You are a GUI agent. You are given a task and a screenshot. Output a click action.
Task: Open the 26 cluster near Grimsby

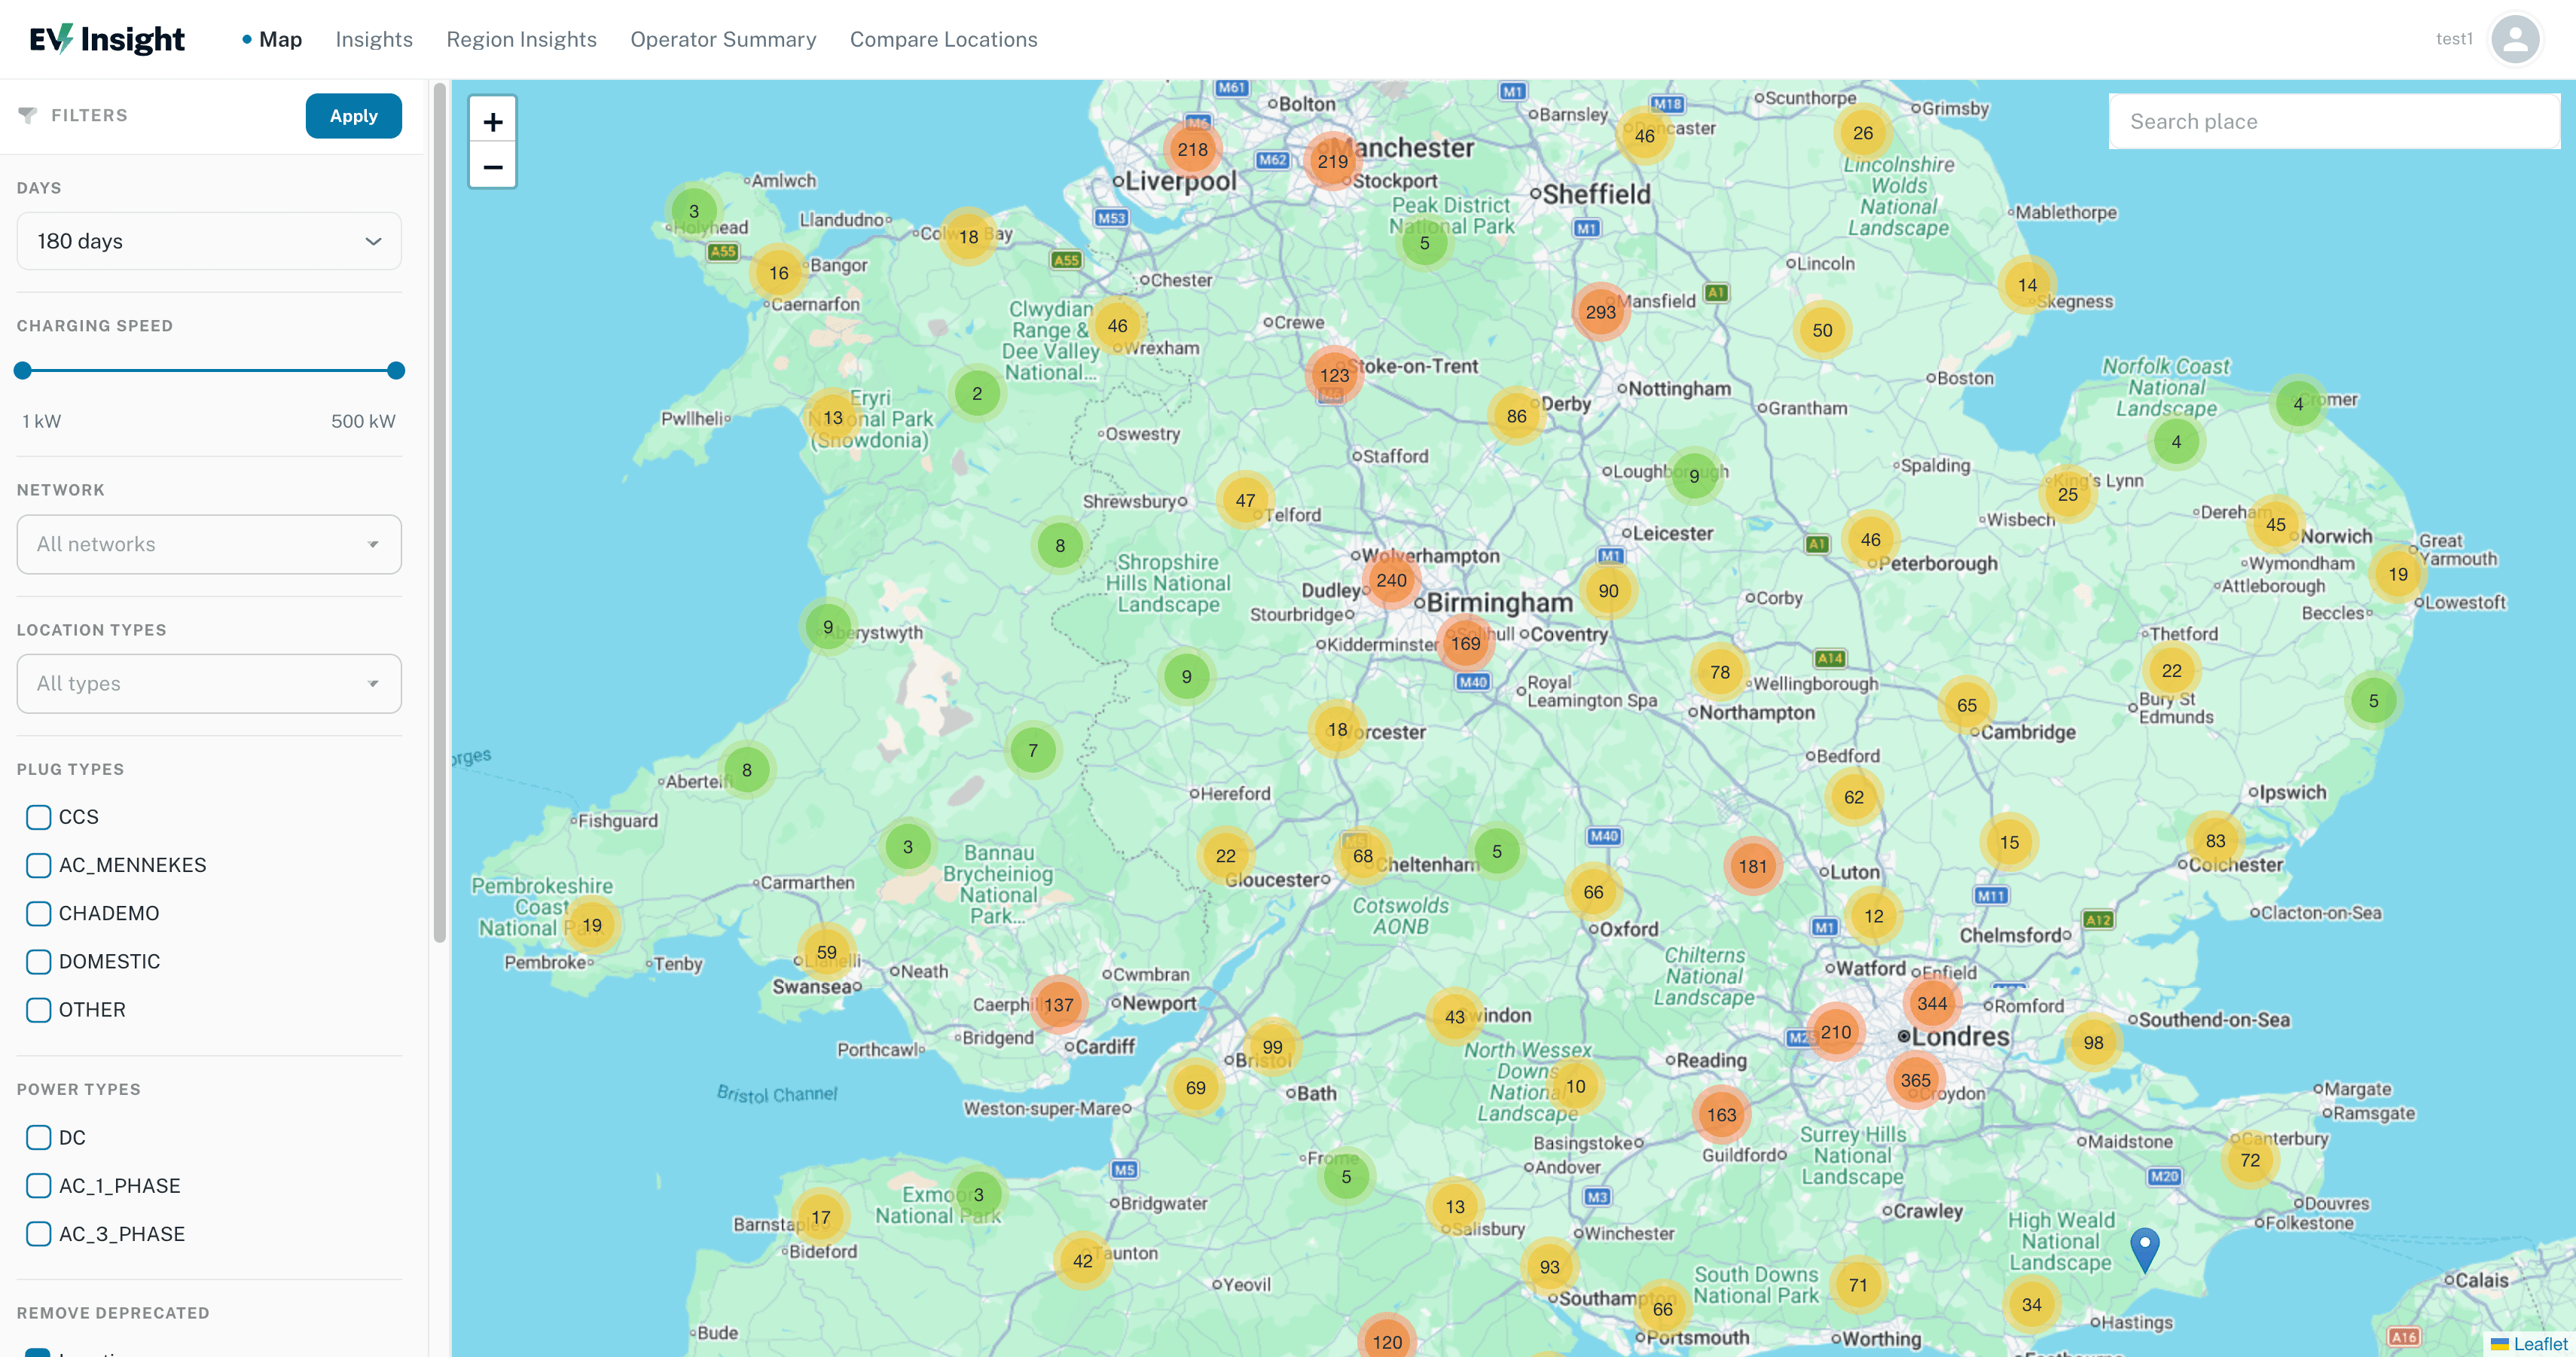click(x=1862, y=133)
